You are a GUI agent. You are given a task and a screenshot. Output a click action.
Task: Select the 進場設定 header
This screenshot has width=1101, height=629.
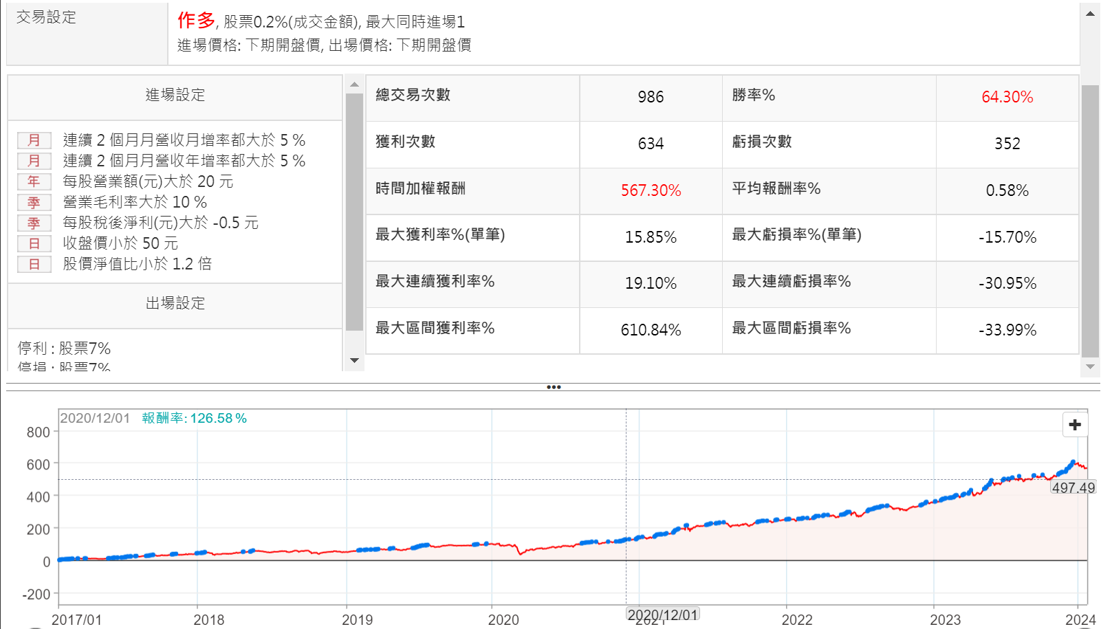tap(175, 96)
